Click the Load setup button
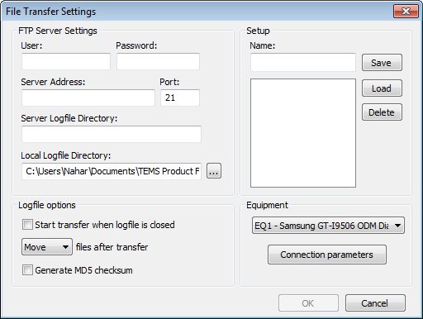Screen dimensions: 423x319 point(382,88)
